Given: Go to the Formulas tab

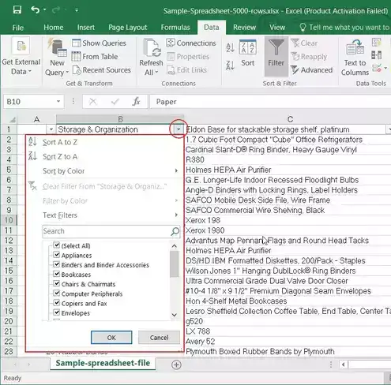Looking at the screenshot, I should (x=175, y=28).
